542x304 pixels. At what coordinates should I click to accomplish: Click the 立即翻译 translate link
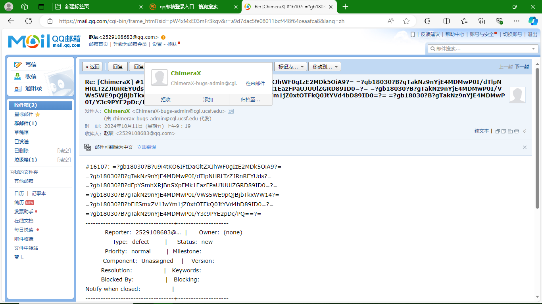146,147
